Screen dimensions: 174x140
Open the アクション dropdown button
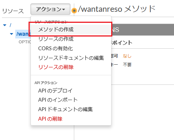[x=50, y=9]
